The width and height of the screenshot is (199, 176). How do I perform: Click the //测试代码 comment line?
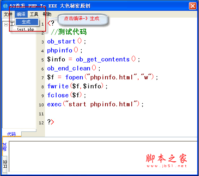(x=69, y=32)
